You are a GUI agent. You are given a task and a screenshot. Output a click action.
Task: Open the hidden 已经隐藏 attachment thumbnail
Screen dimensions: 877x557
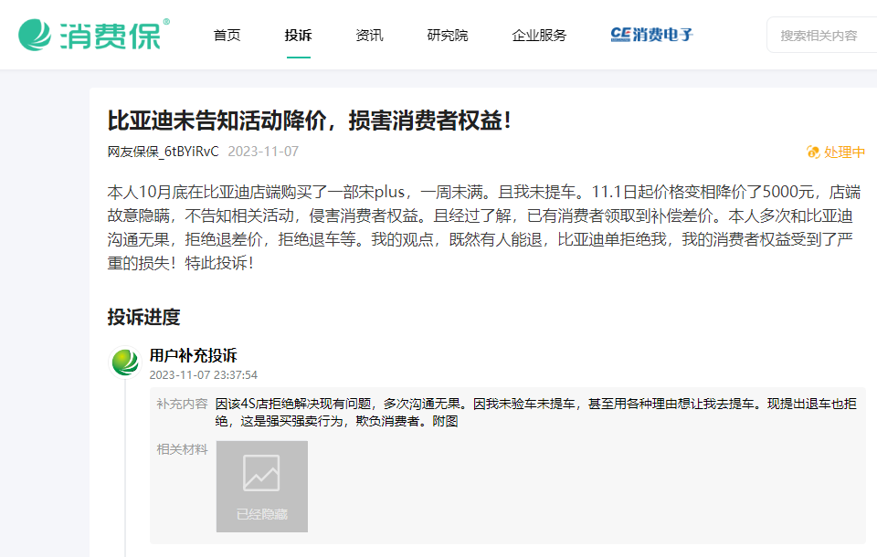coord(262,486)
